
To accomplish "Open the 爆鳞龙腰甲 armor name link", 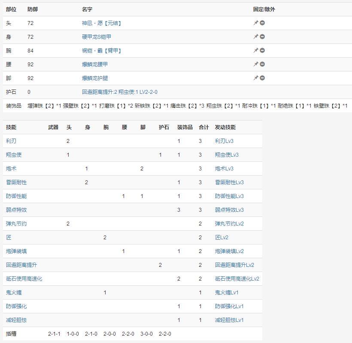I will 95,65.
